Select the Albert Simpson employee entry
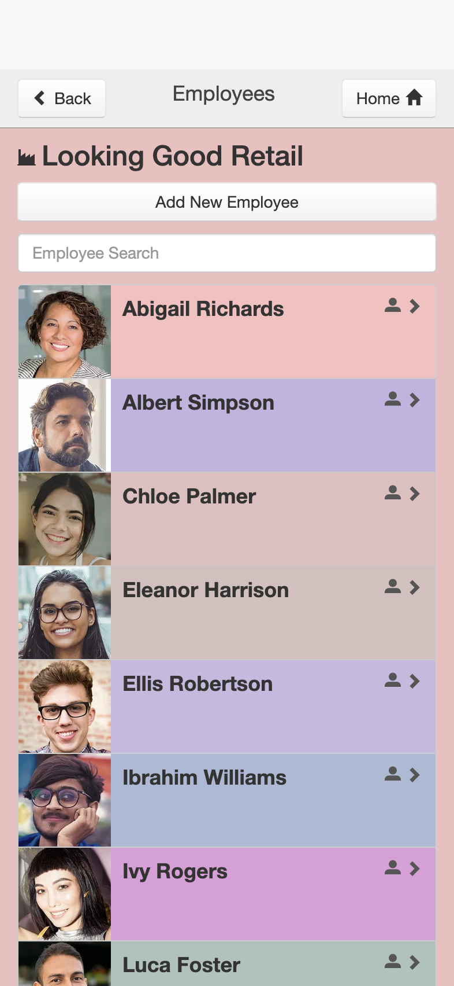 227,425
